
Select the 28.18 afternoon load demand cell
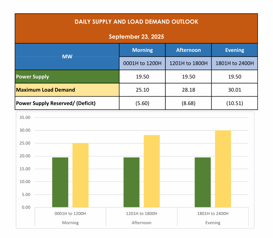[x=188, y=90]
